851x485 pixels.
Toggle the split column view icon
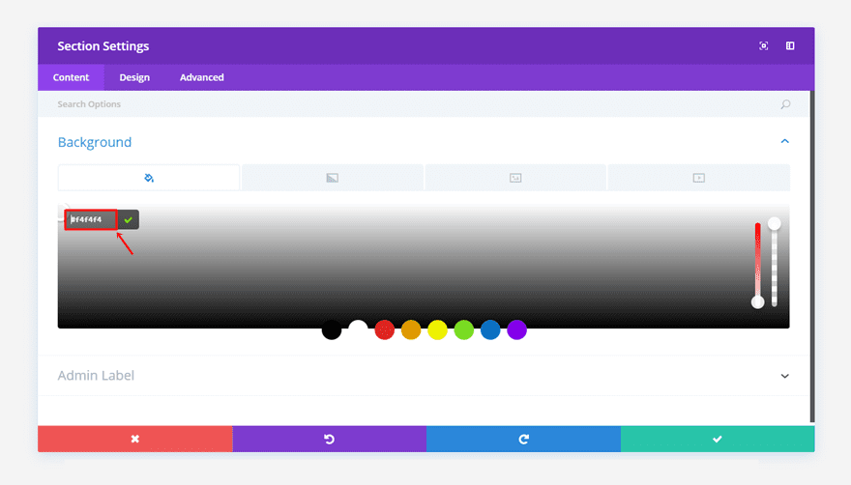[790, 46]
